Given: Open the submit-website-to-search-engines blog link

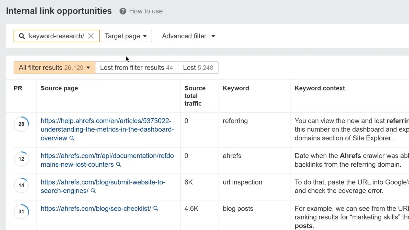Looking at the screenshot, I should point(103,182).
